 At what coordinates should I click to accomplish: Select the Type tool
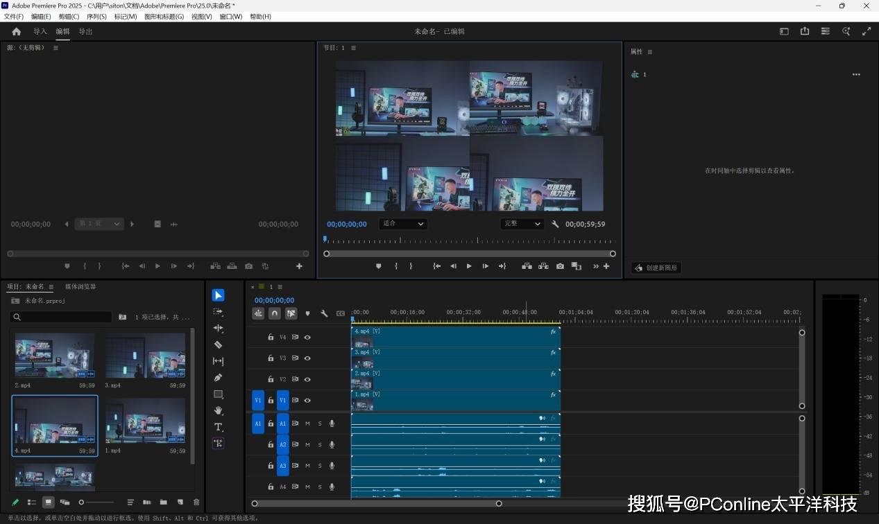tap(218, 427)
